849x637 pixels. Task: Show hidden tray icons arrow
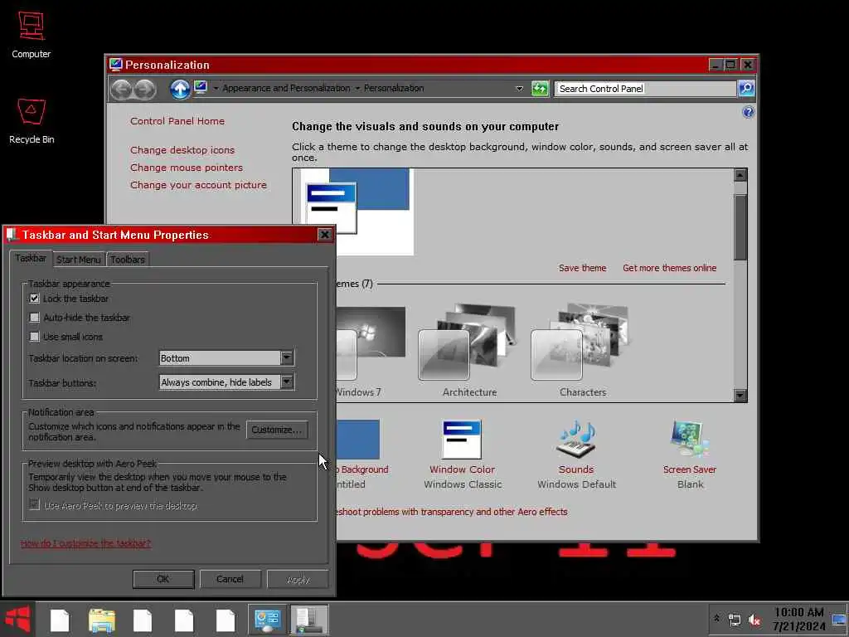[x=717, y=619]
